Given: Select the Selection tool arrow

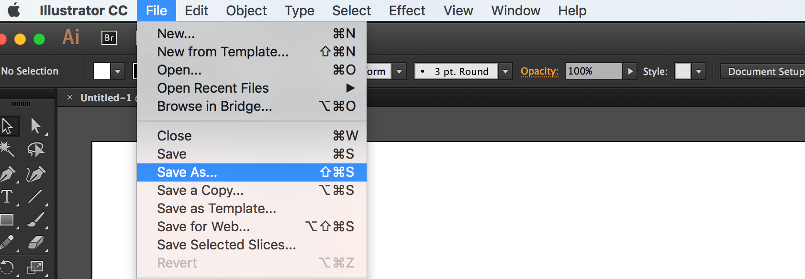Looking at the screenshot, I should click(x=8, y=126).
